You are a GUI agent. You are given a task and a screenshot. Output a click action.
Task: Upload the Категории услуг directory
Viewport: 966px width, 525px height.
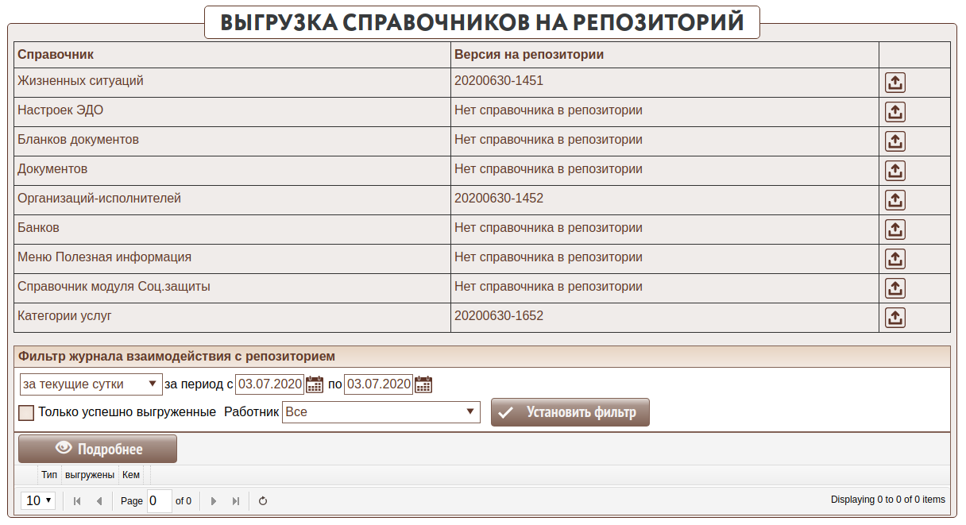click(895, 318)
